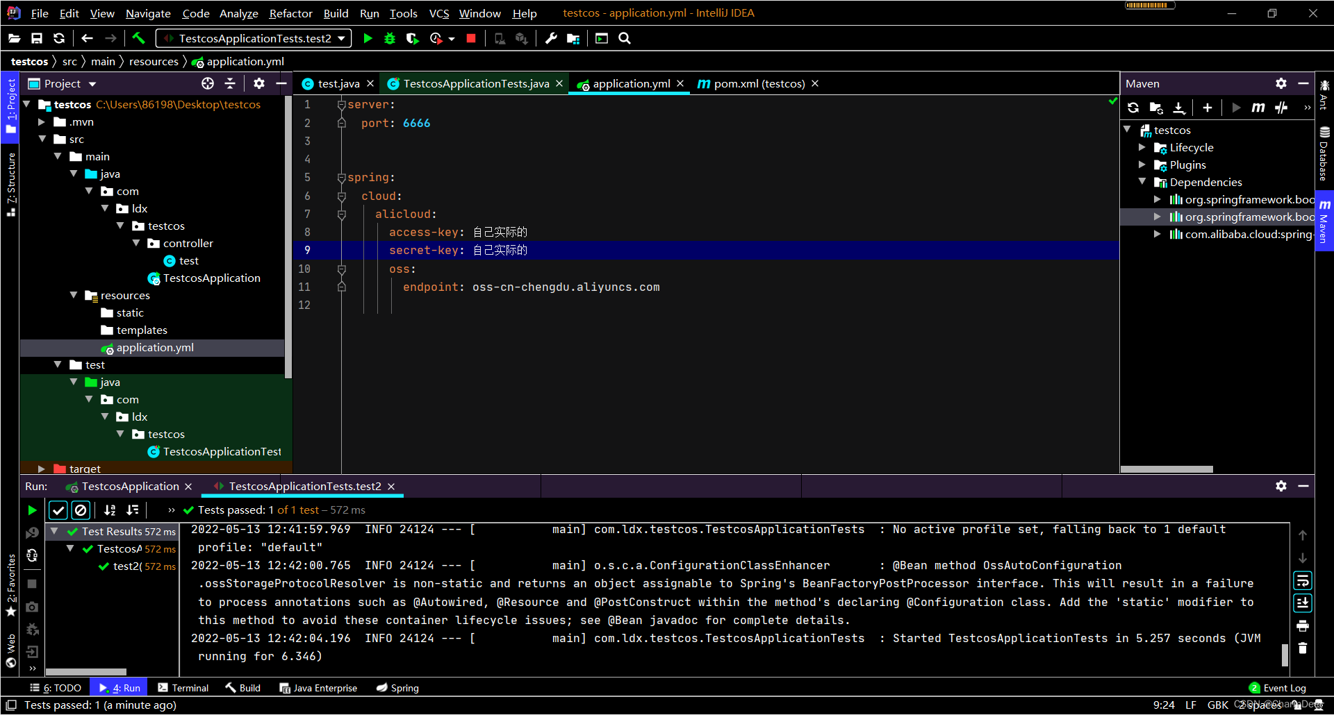The width and height of the screenshot is (1334, 715).
Task: Open the Terminal tool window
Action: (183, 688)
